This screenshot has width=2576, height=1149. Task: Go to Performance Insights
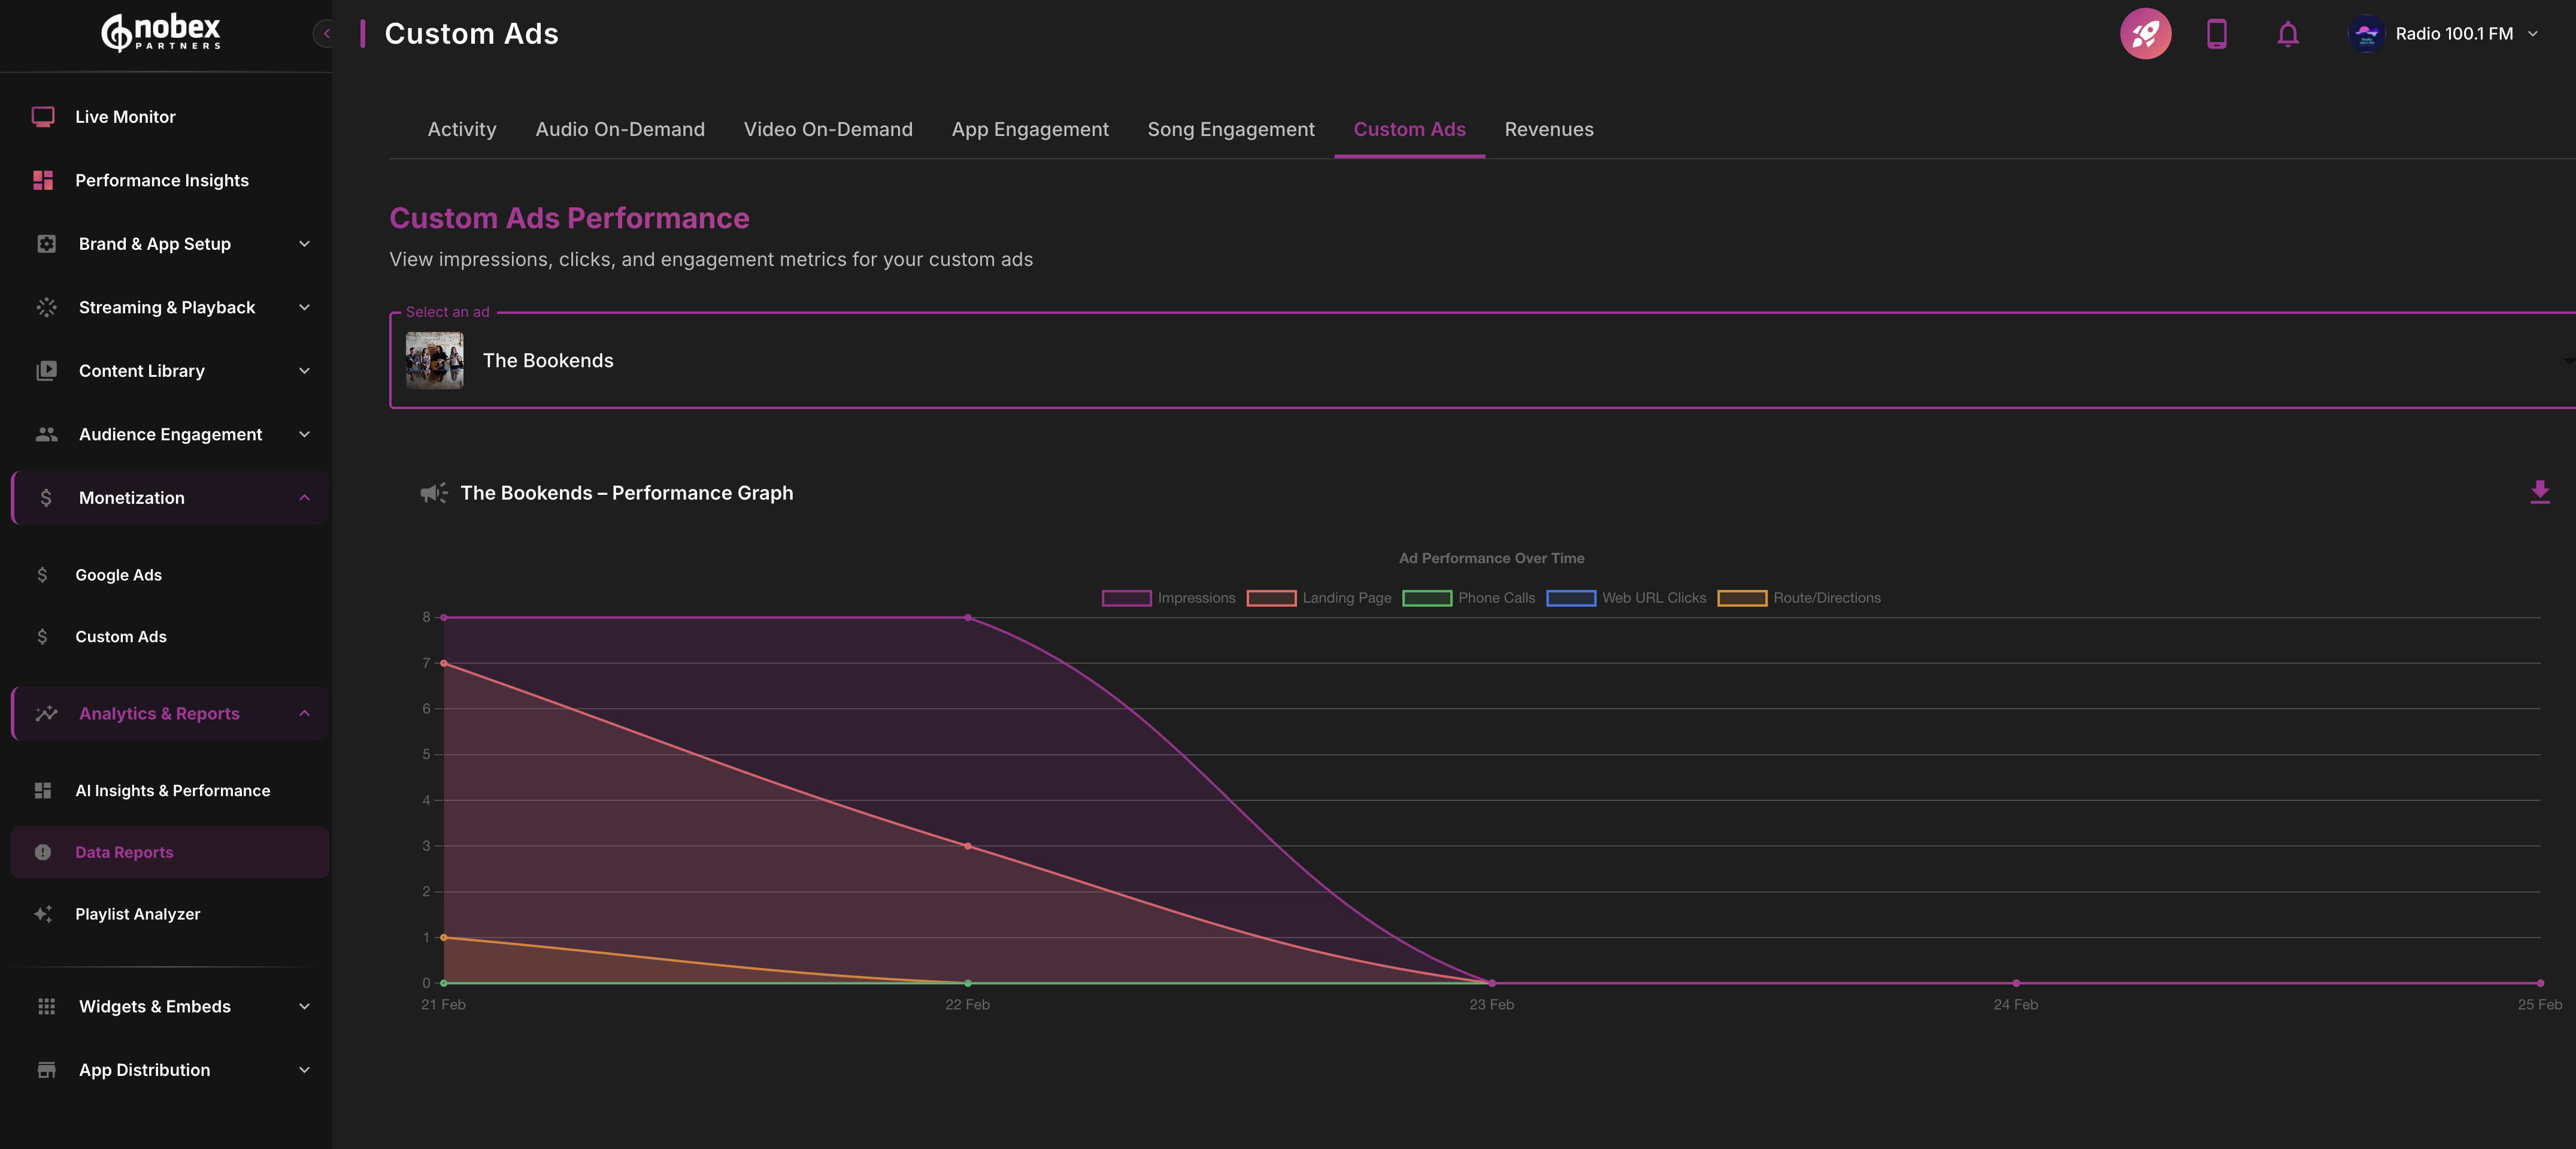coord(161,180)
